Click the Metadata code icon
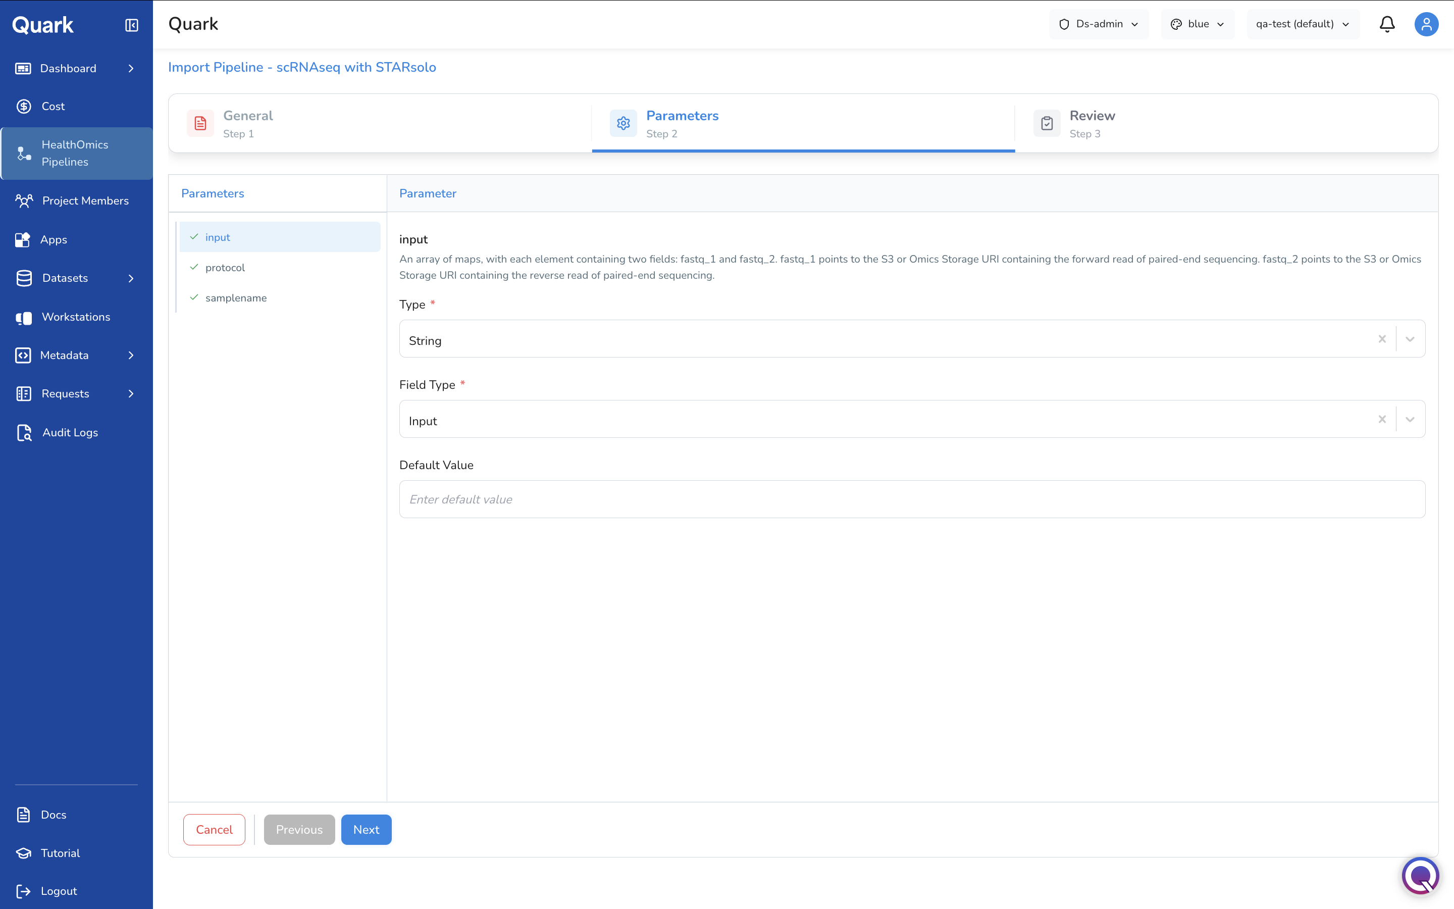The image size is (1454, 909). click(x=23, y=356)
